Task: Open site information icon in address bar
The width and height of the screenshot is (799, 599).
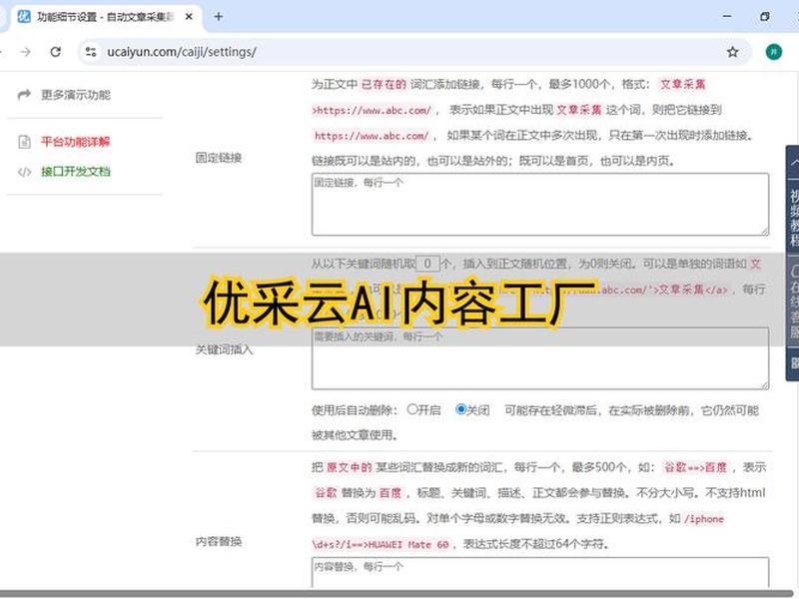Action: (91, 52)
